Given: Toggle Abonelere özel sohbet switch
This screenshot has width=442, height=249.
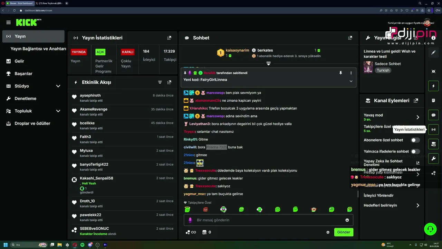Looking at the screenshot, I should 415,140.
